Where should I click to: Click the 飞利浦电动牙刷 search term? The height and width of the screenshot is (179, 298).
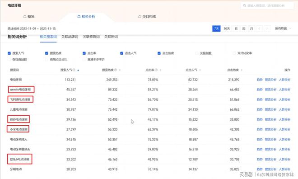(20, 99)
